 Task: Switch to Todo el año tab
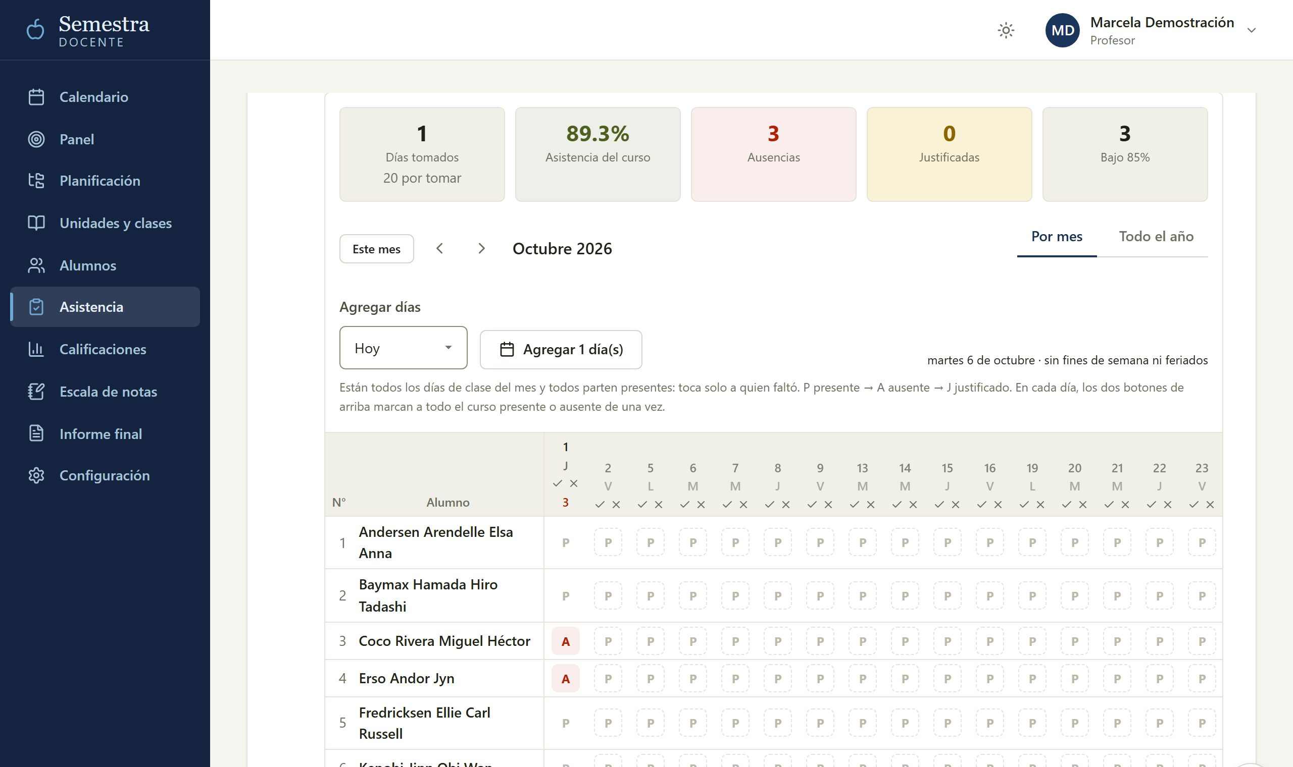pyautogui.click(x=1156, y=237)
